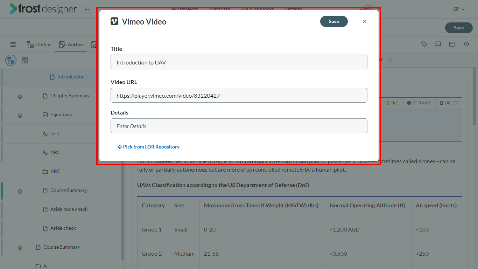Click the <1,200 AGL* altitude cell
Image resolution: width=478 pixels, height=269 pixels.
(x=368, y=233)
